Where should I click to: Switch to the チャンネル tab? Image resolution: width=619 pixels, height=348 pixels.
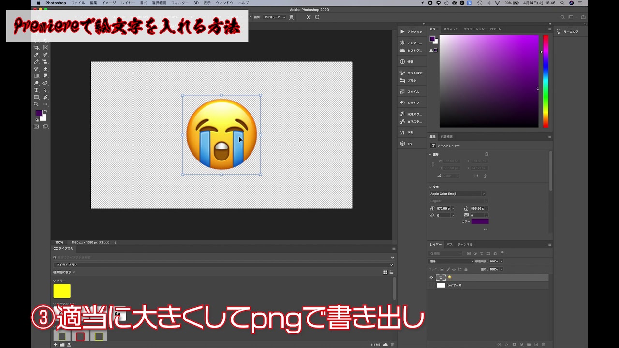pos(465,244)
